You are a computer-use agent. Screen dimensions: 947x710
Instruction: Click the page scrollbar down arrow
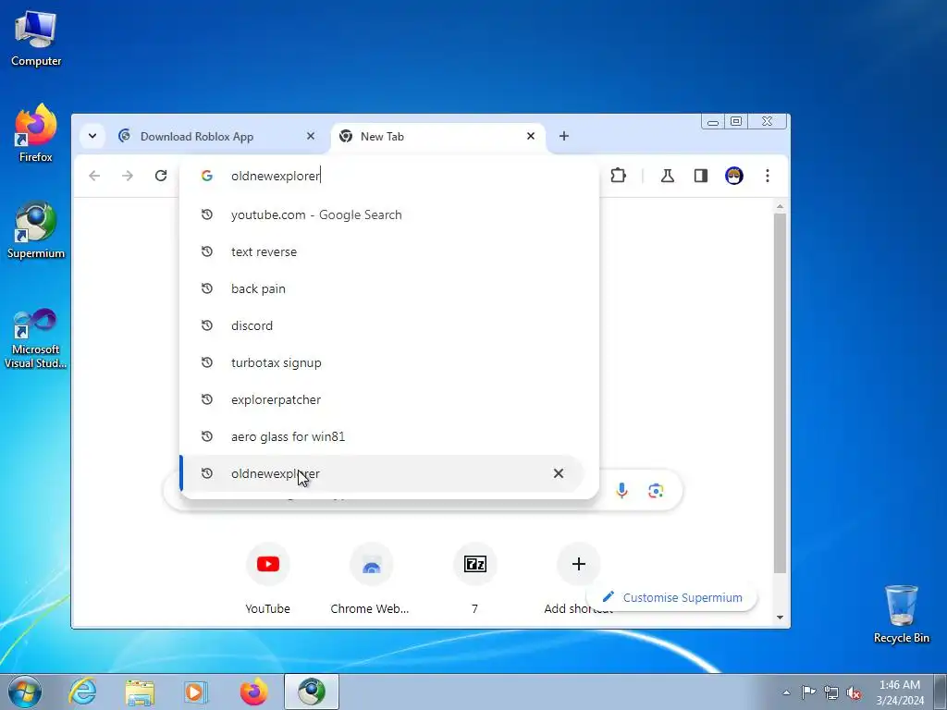click(780, 617)
